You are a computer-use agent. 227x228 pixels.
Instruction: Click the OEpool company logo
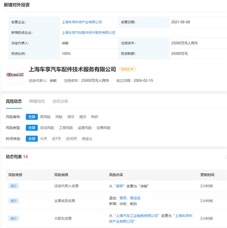coord(15,75)
